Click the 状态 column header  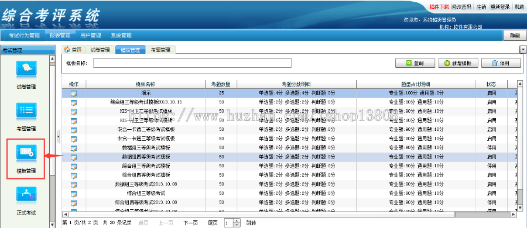tap(491, 84)
